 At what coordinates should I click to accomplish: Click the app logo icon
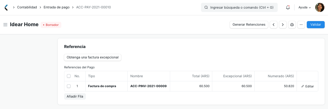6,7
